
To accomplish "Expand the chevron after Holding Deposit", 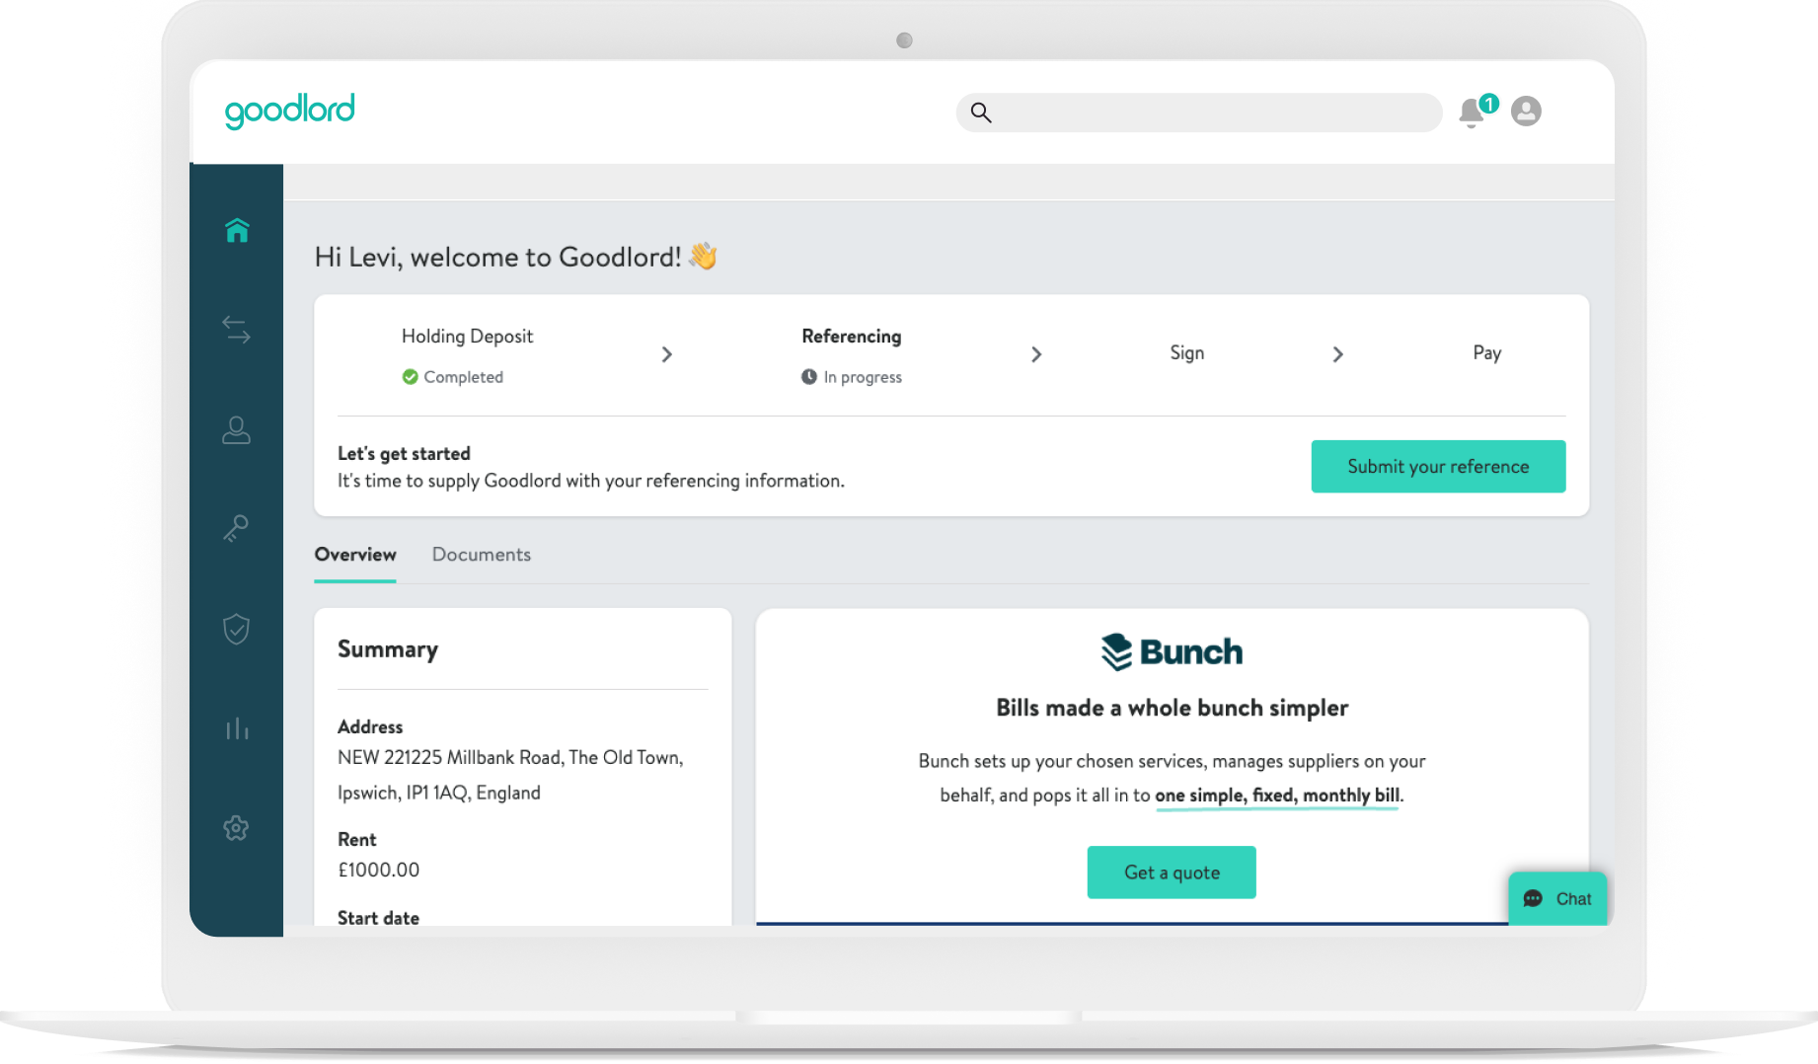I will (668, 354).
